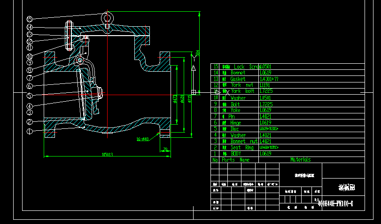Select the overall length dimension text
This screenshot has width=381, height=224.
coord(108,154)
